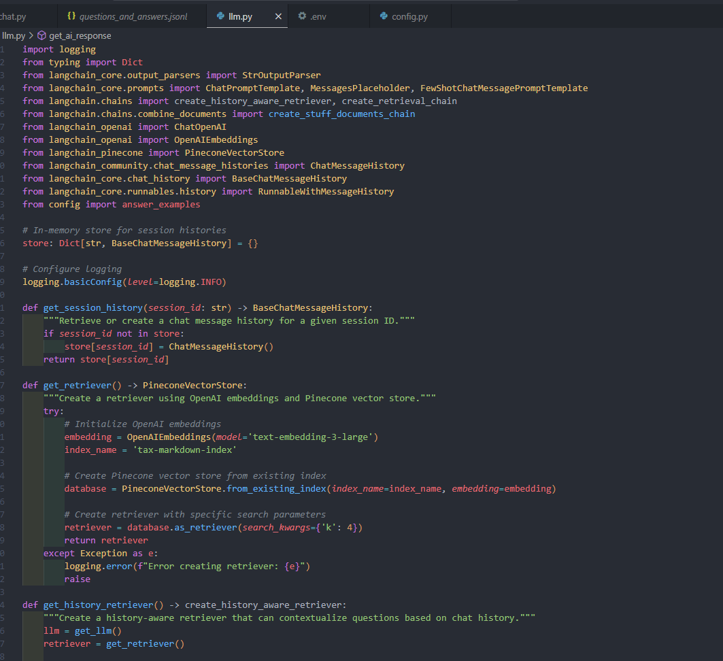Click the get_session_history function name in its def
Image resolution: width=723 pixels, height=661 pixels.
[x=93, y=307]
